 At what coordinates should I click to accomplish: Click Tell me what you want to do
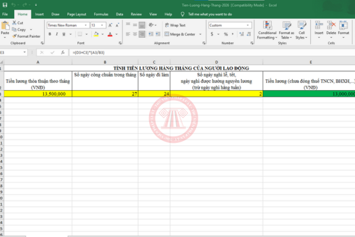coord(210,14)
